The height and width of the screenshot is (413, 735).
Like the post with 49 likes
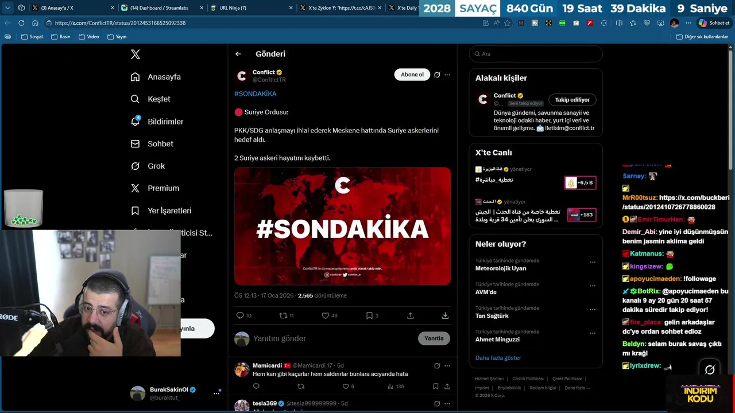click(325, 315)
